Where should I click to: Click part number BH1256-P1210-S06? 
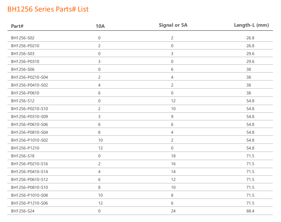pos(30,203)
